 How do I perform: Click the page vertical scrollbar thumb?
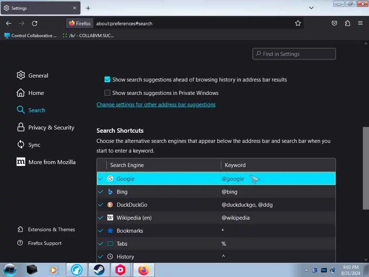pyautogui.click(x=366, y=168)
